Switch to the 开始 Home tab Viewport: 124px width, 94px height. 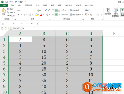click(x=12, y=5)
